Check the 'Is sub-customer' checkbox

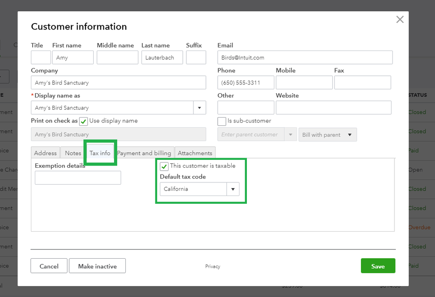pos(222,121)
